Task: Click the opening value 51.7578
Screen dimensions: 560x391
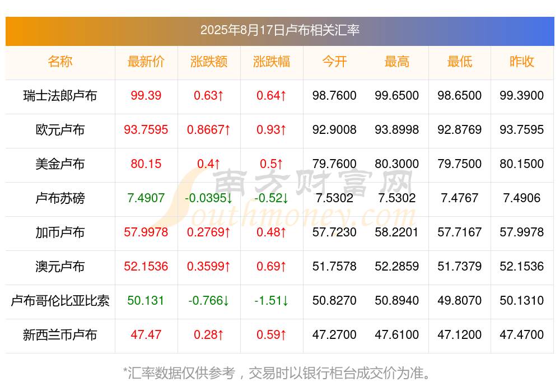Action: 334,266
